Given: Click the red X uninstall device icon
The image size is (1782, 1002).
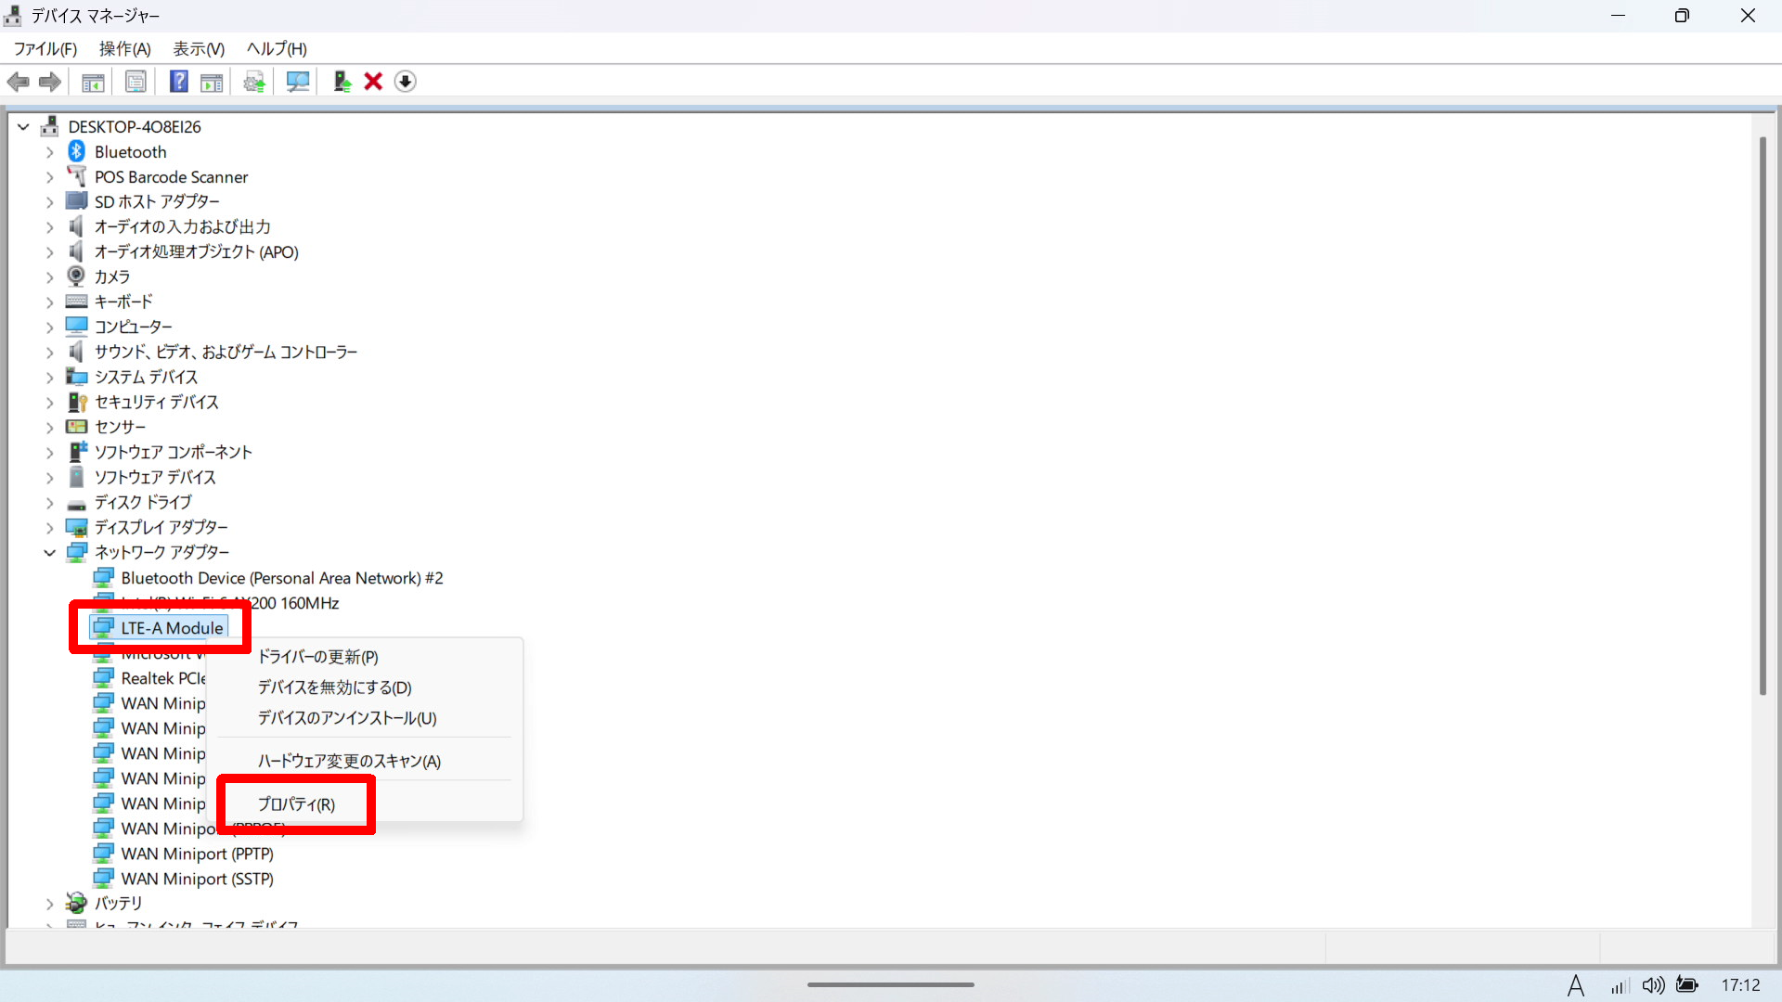Looking at the screenshot, I should (373, 82).
